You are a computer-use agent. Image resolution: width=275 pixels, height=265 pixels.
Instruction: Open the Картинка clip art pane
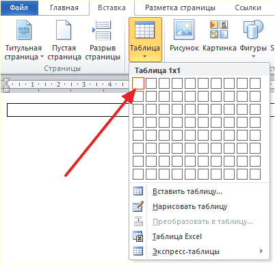[219, 36]
